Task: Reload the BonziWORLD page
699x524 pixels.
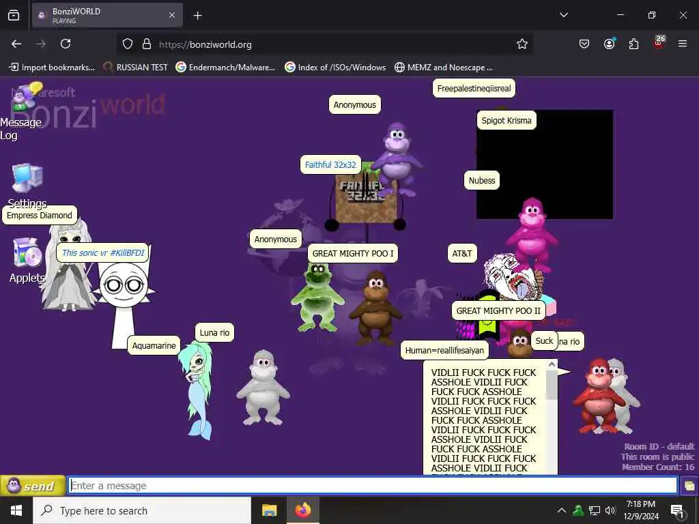Action: pyautogui.click(x=66, y=44)
